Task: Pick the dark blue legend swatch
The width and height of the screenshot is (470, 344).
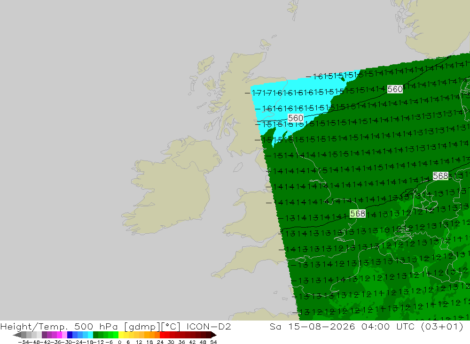Action: [70, 335]
